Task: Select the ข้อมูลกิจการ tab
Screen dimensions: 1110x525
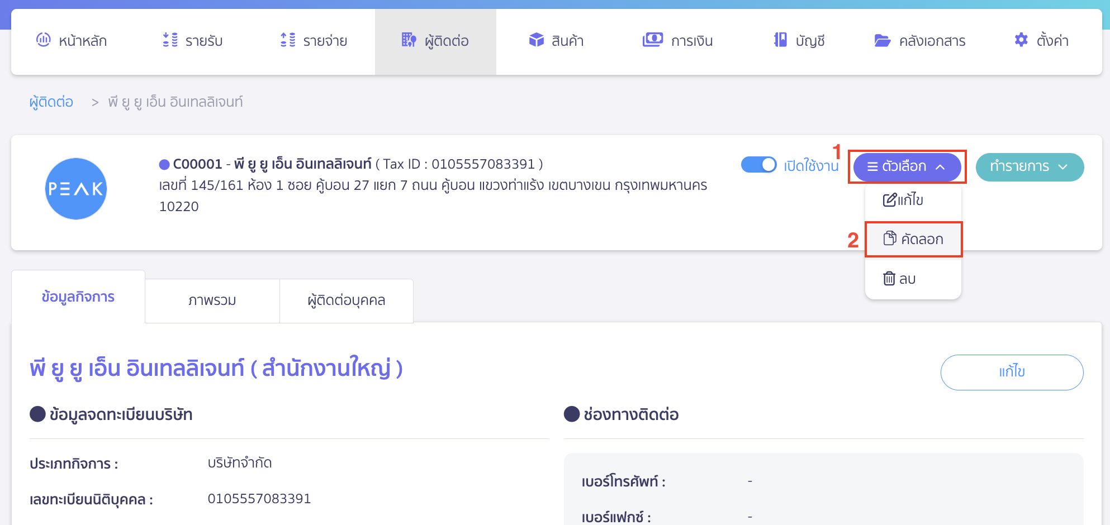Action: click(78, 297)
